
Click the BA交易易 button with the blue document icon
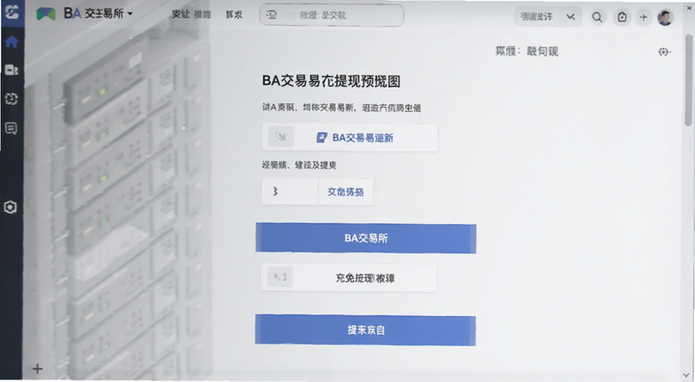pyautogui.click(x=350, y=137)
